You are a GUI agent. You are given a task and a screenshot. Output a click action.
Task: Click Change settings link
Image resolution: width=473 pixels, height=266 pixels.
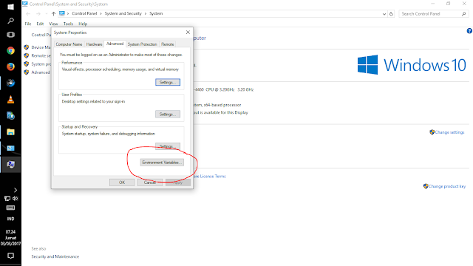[x=449, y=132]
